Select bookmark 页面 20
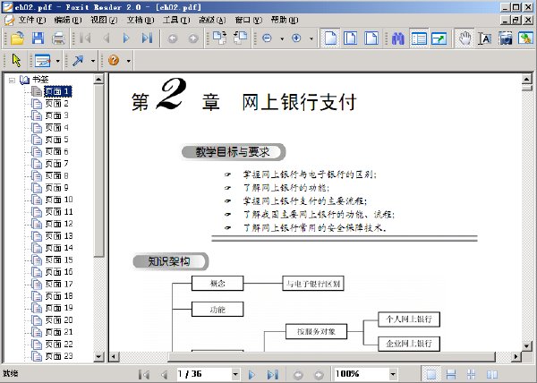 [59, 320]
